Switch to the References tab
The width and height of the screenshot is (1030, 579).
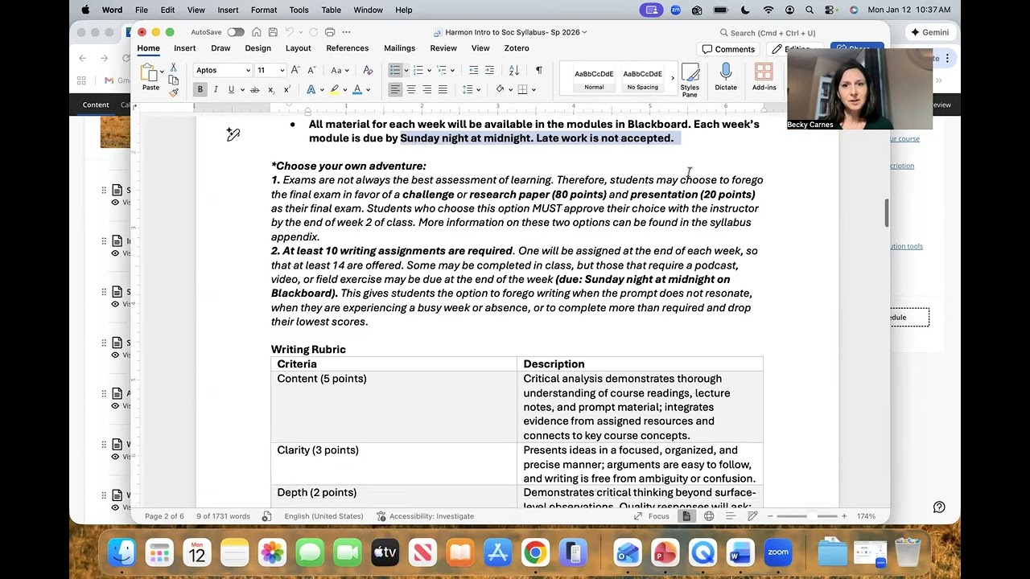(347, 48)
